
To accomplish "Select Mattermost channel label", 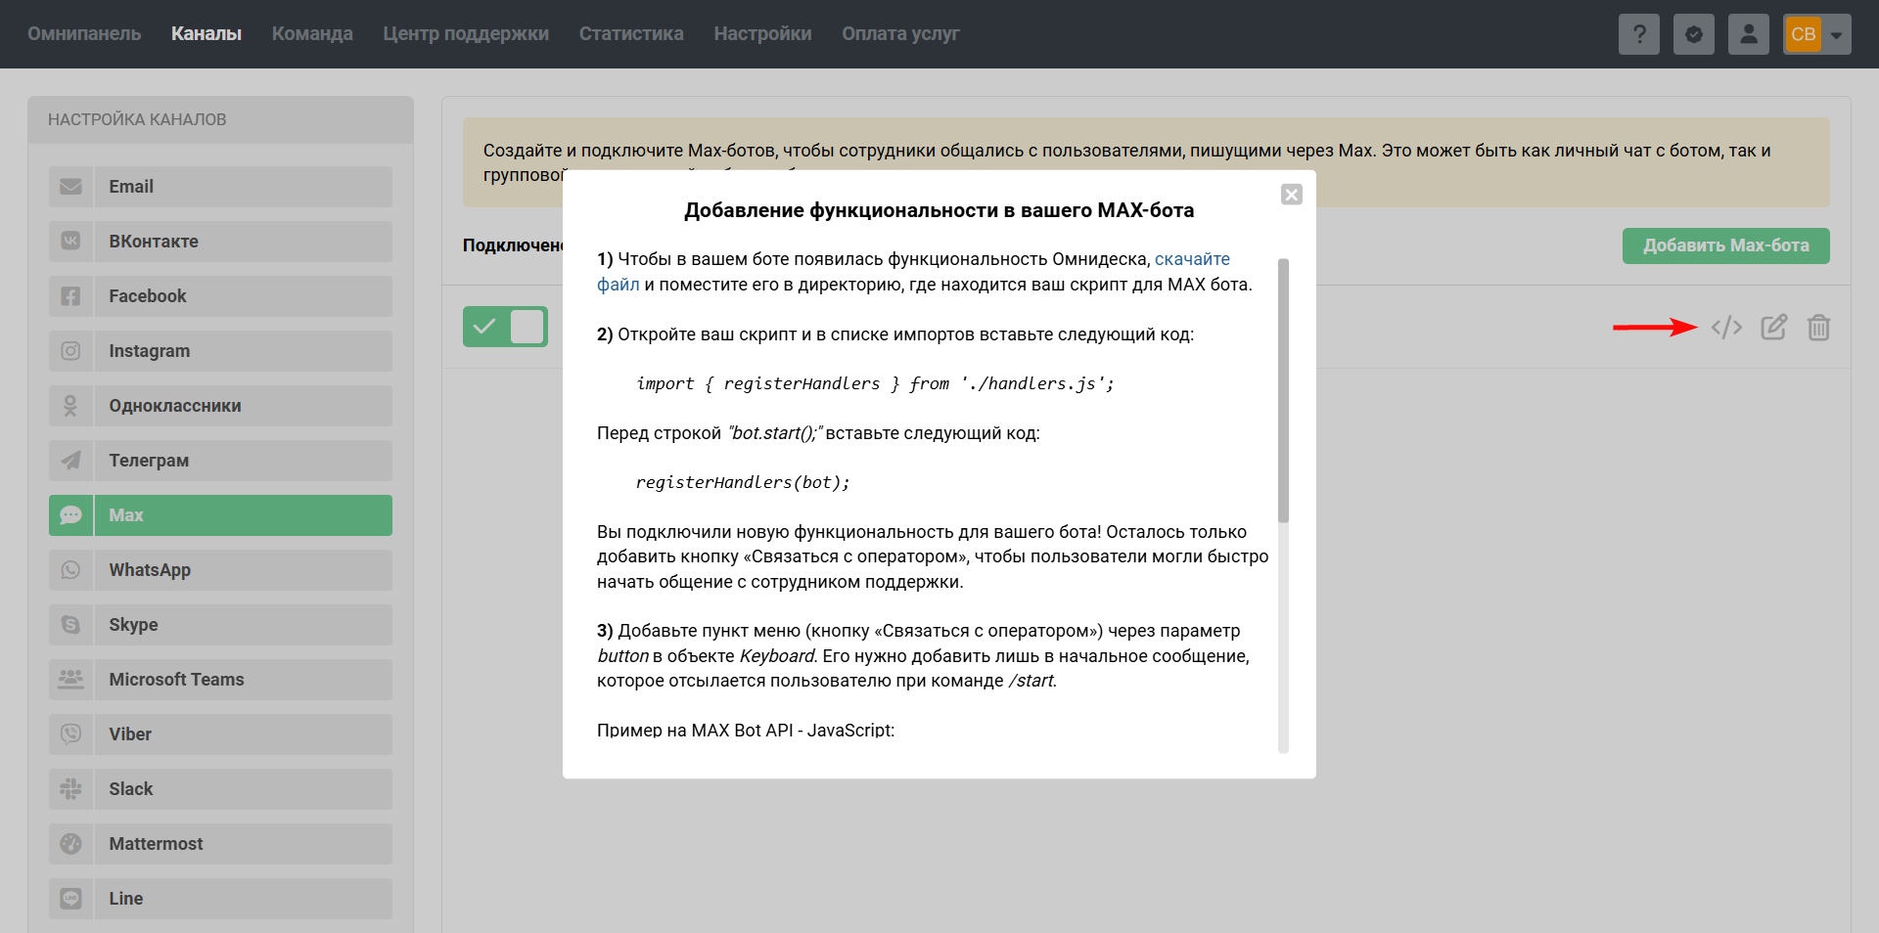I will 156,844.
